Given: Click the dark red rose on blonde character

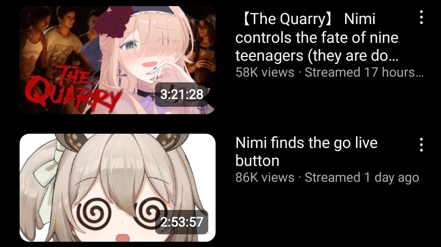Looking at the screenshot, I should click(x=112, y=22).
